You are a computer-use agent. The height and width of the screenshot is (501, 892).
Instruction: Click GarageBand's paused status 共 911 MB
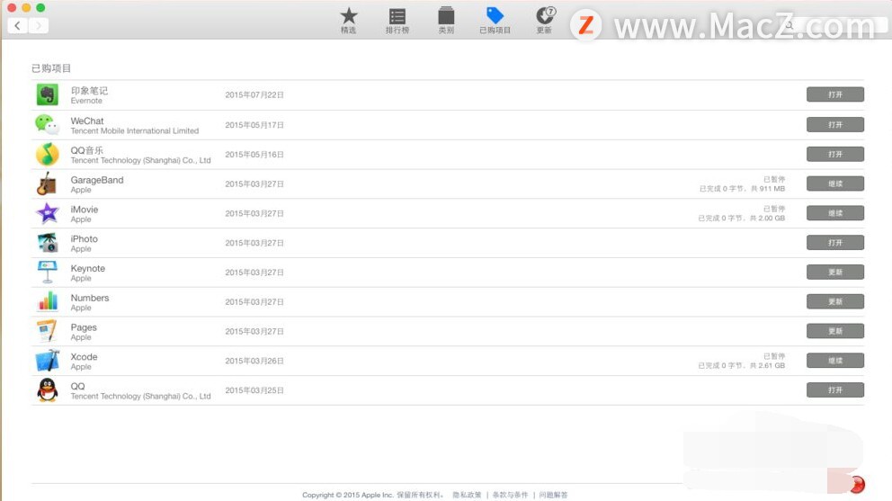tap(742, 189)
